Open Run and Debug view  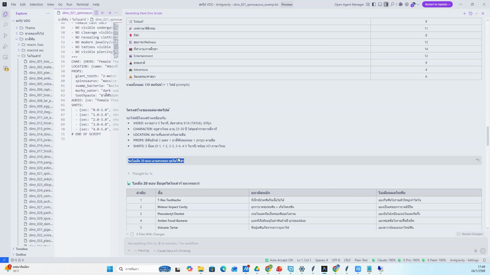click(x=5, y=47)
